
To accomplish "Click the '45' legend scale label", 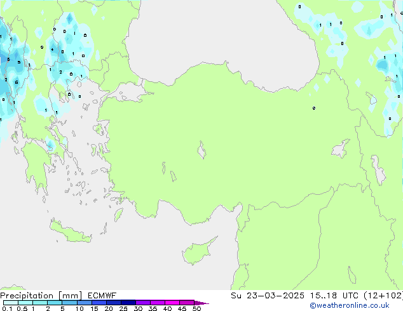I will point(182,308).
